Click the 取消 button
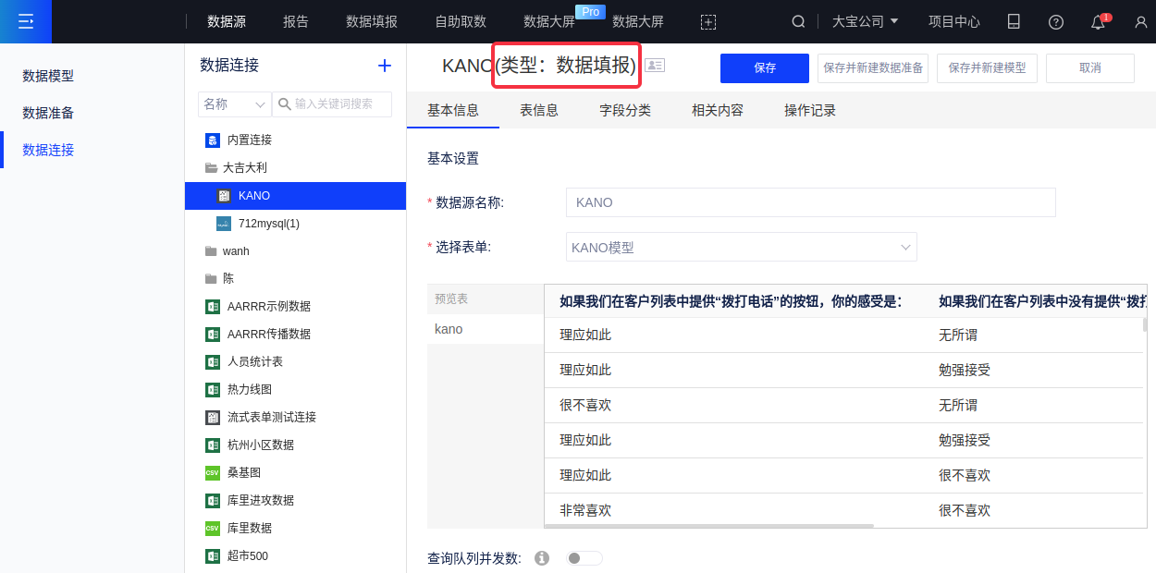Image resolution: width=1156 pixels, height=573 pixels. (x=1089, y=68)
